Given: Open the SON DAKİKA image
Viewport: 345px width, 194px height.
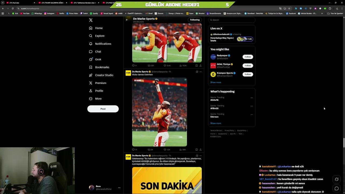Looking at the screenshot, I should 167,180.
